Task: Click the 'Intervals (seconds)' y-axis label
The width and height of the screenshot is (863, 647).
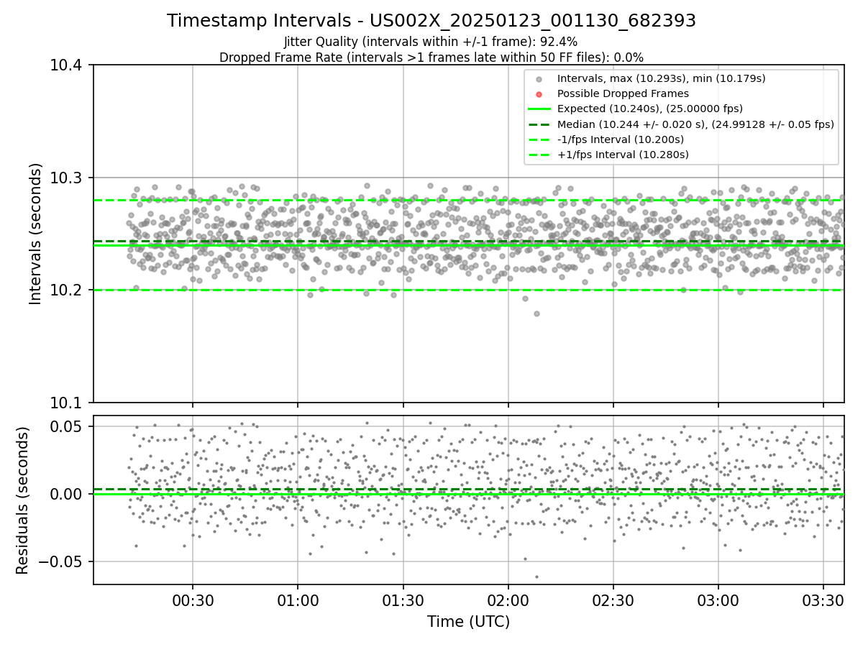Action: click(x=36, y=234)
